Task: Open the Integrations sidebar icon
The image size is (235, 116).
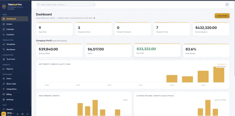Action: pos(4,89)
